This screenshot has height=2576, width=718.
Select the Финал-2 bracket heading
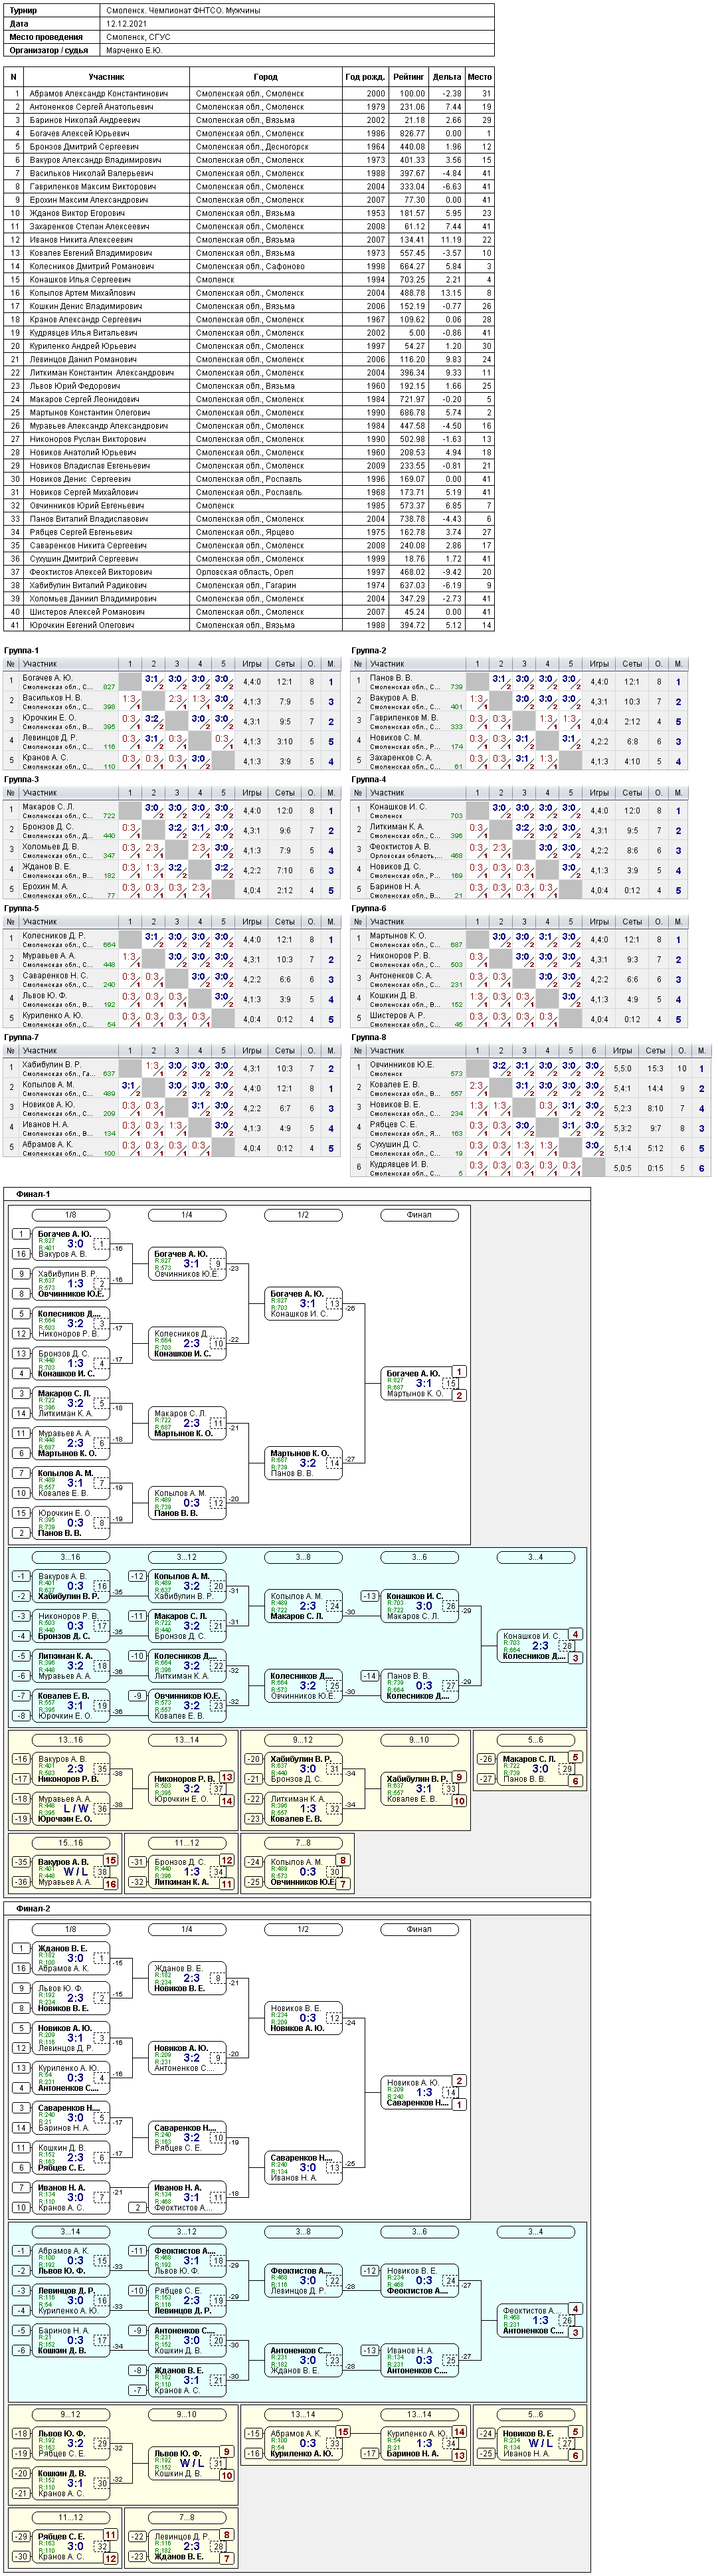(33, 1908)
